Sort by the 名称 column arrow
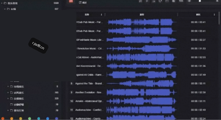221x120 pixels. [x=101, y=15]
